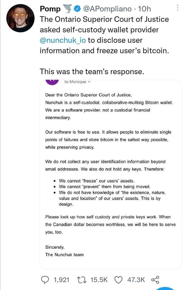Toggle the like heart icon
Viewport: 188px width, 290px height.
(119, 280)
